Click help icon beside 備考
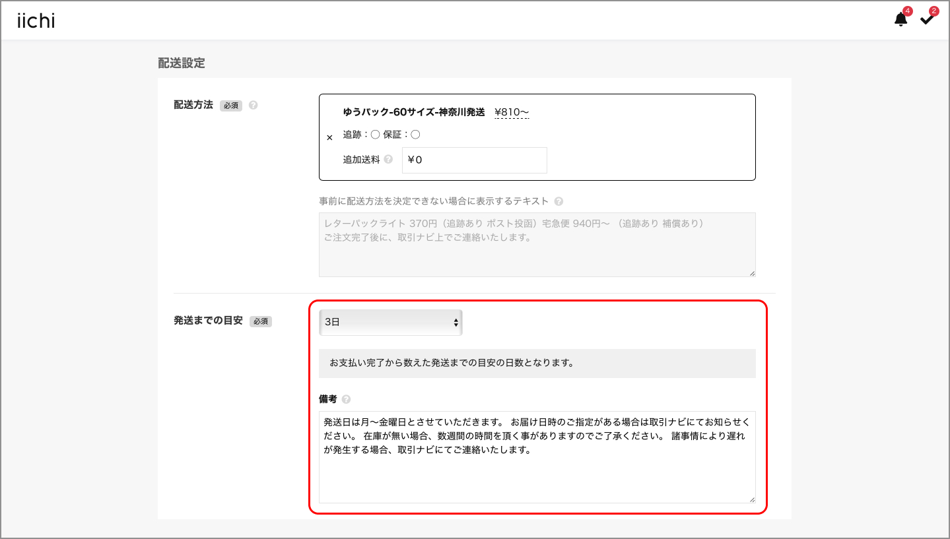The image size is (950, 539). (x=347, y=399)
